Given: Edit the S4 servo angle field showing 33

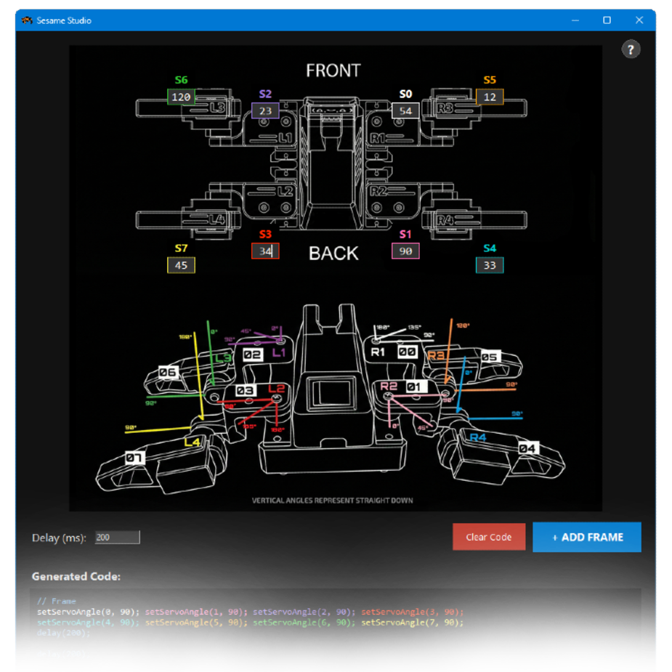Looking at the screenshot, I should tap(490, 265).
